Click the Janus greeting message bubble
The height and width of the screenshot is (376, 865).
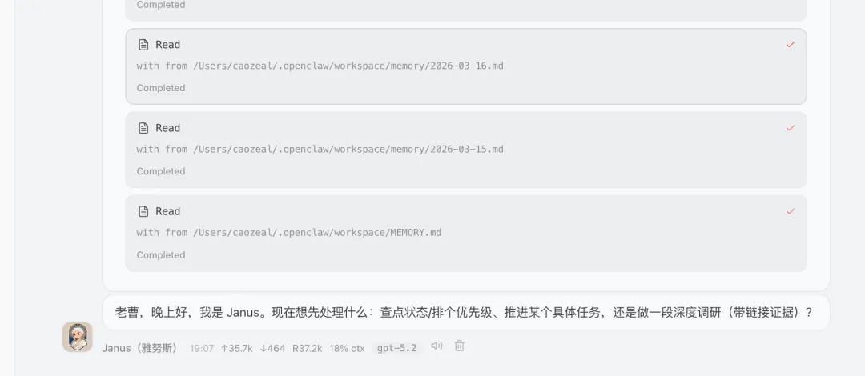click(x=466, y=312)
